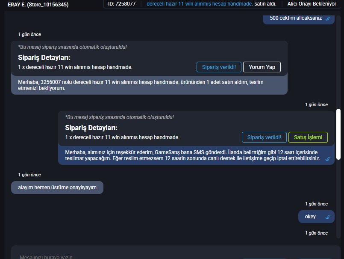Click "Sipariş verildi!" next to Satış İşlemi

(x=264, y=137)
